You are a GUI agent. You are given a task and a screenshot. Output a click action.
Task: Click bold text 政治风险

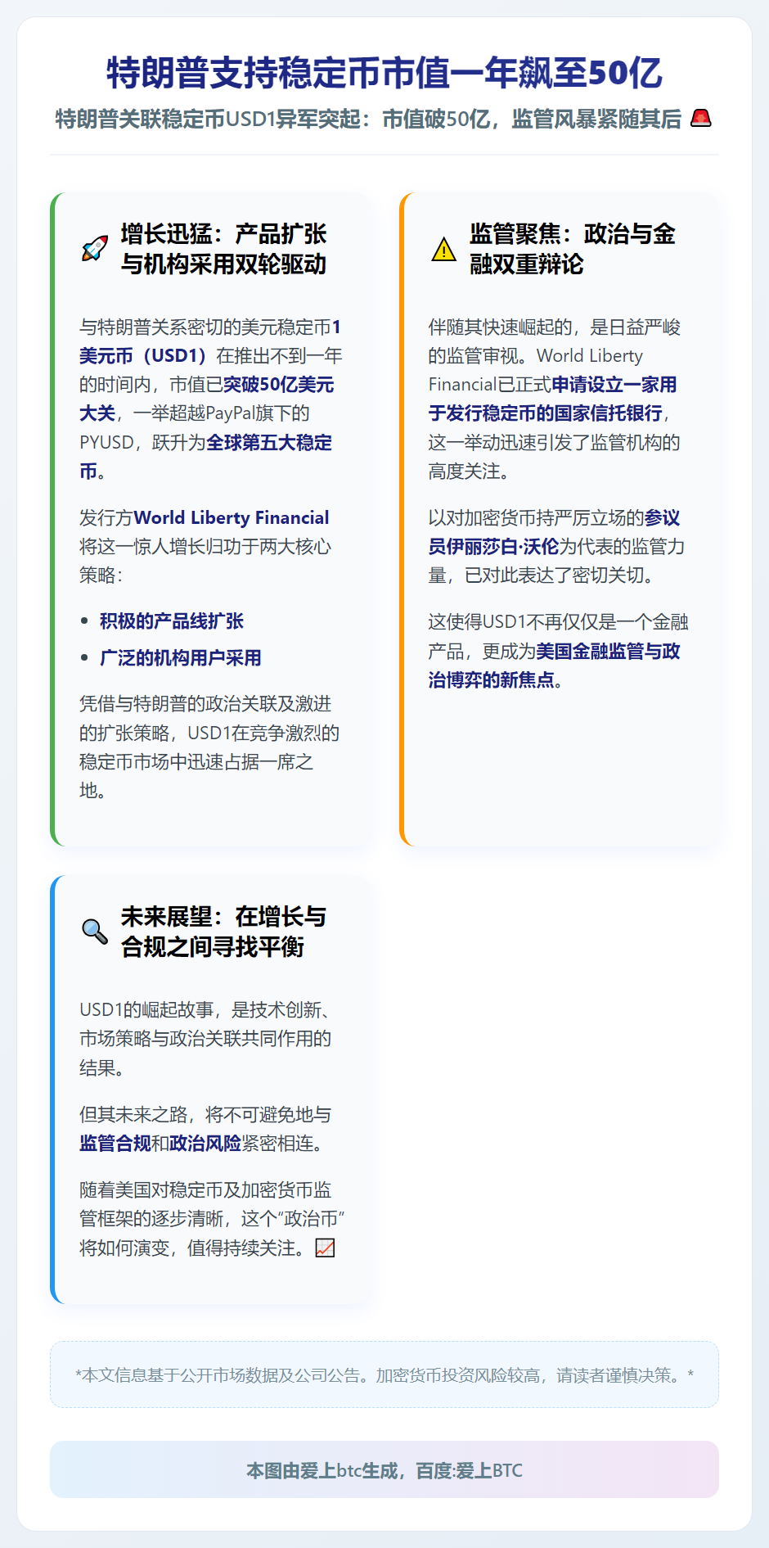pyautogui.click(x=205, y=1143)
